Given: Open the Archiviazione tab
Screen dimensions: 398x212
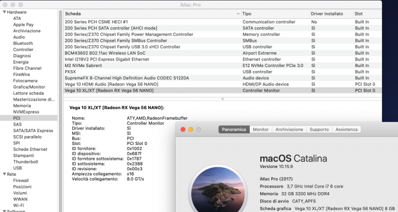Looking at the screenshot, I should 289,130.
